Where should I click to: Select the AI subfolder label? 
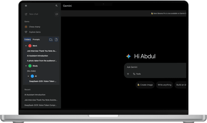coord(36,76)
